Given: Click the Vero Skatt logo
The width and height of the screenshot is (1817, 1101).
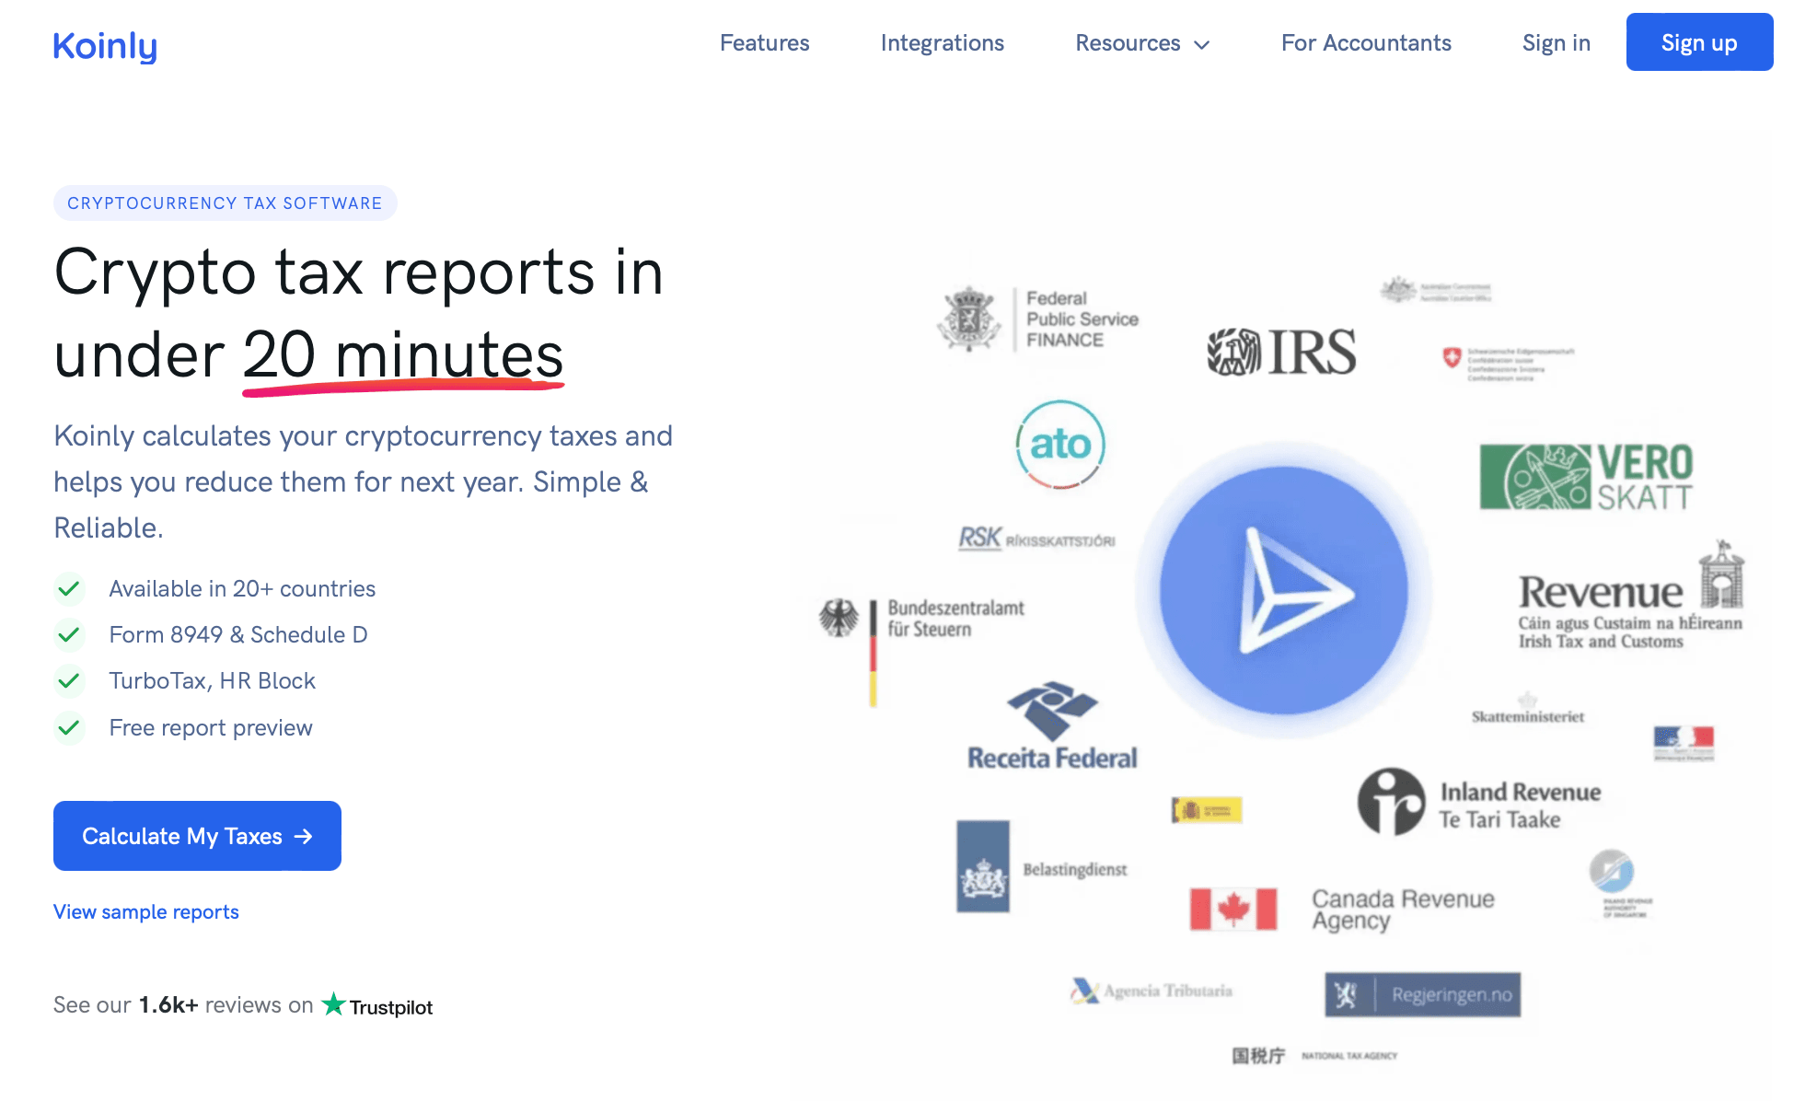Looking at the screenshot, I should pos(1586,477).
